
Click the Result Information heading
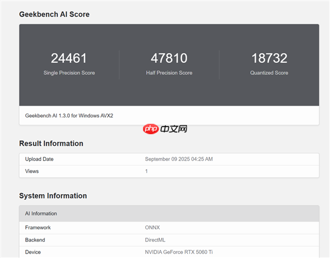(x=51, y=144)
